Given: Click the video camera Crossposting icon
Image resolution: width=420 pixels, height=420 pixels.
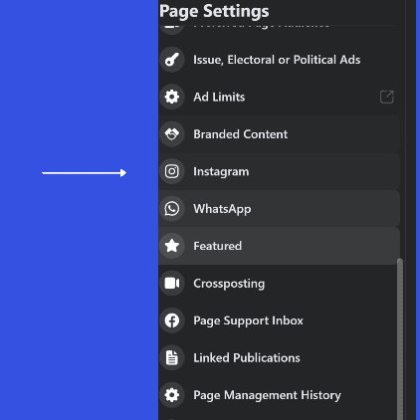Looking at the screenshot, I should coord(172,284).
